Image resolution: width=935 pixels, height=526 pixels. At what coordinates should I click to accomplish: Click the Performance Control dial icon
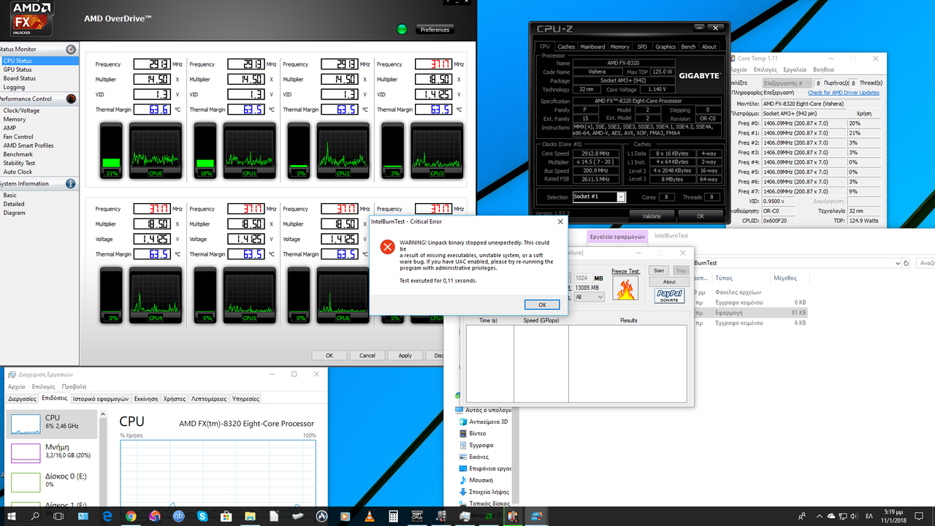pos(71,99)
